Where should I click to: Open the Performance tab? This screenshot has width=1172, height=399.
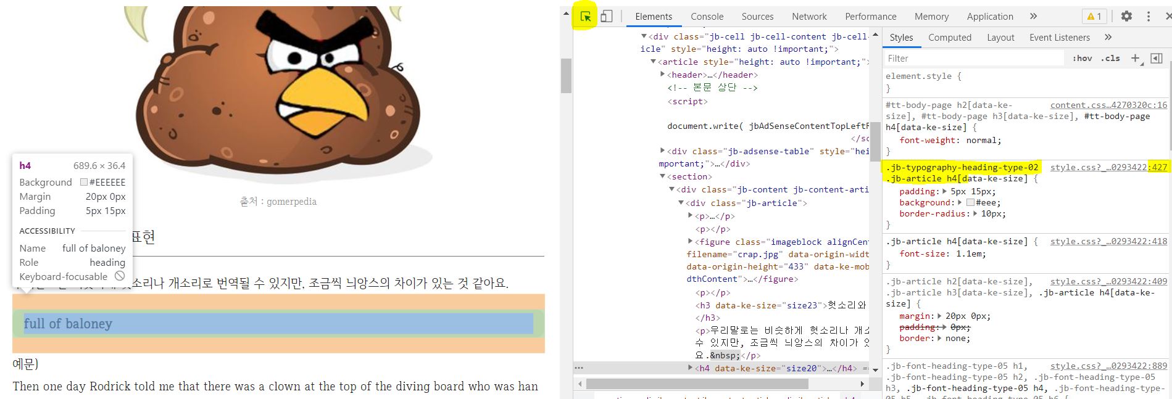coord(870,17)
